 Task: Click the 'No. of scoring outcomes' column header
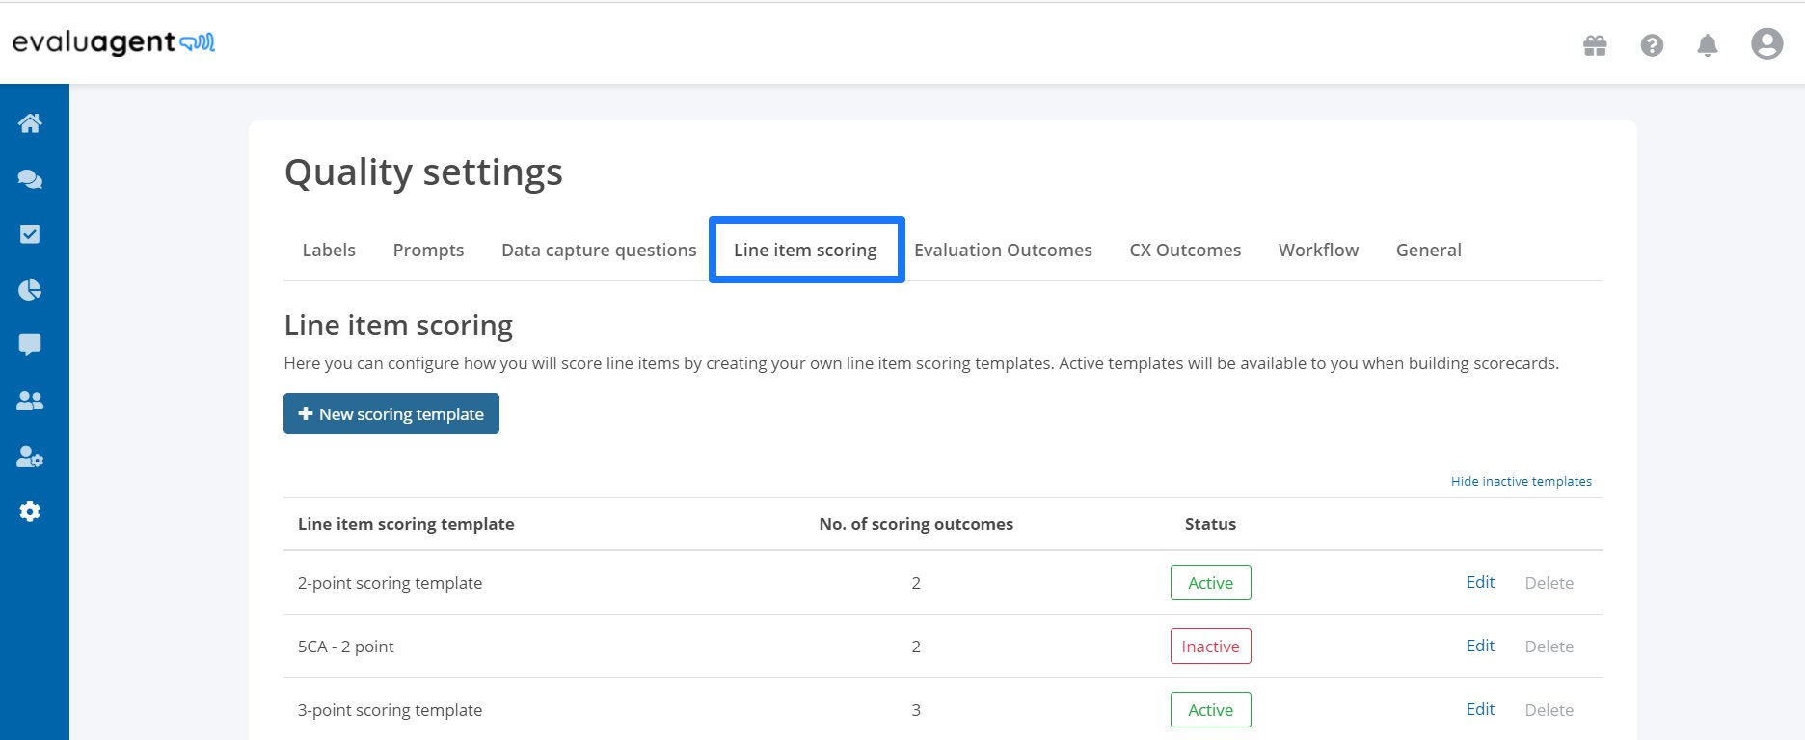[916, 524]
